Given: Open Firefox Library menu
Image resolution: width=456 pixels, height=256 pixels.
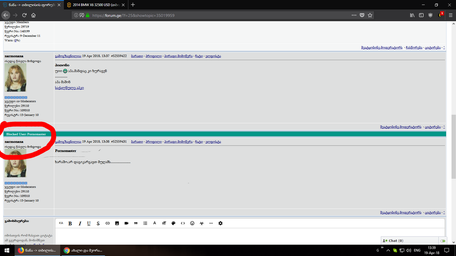Looking at the screenshot, I should [x=412, y=15].
